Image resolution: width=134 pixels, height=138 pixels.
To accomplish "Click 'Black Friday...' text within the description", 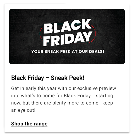I will (x=79, y=96).
